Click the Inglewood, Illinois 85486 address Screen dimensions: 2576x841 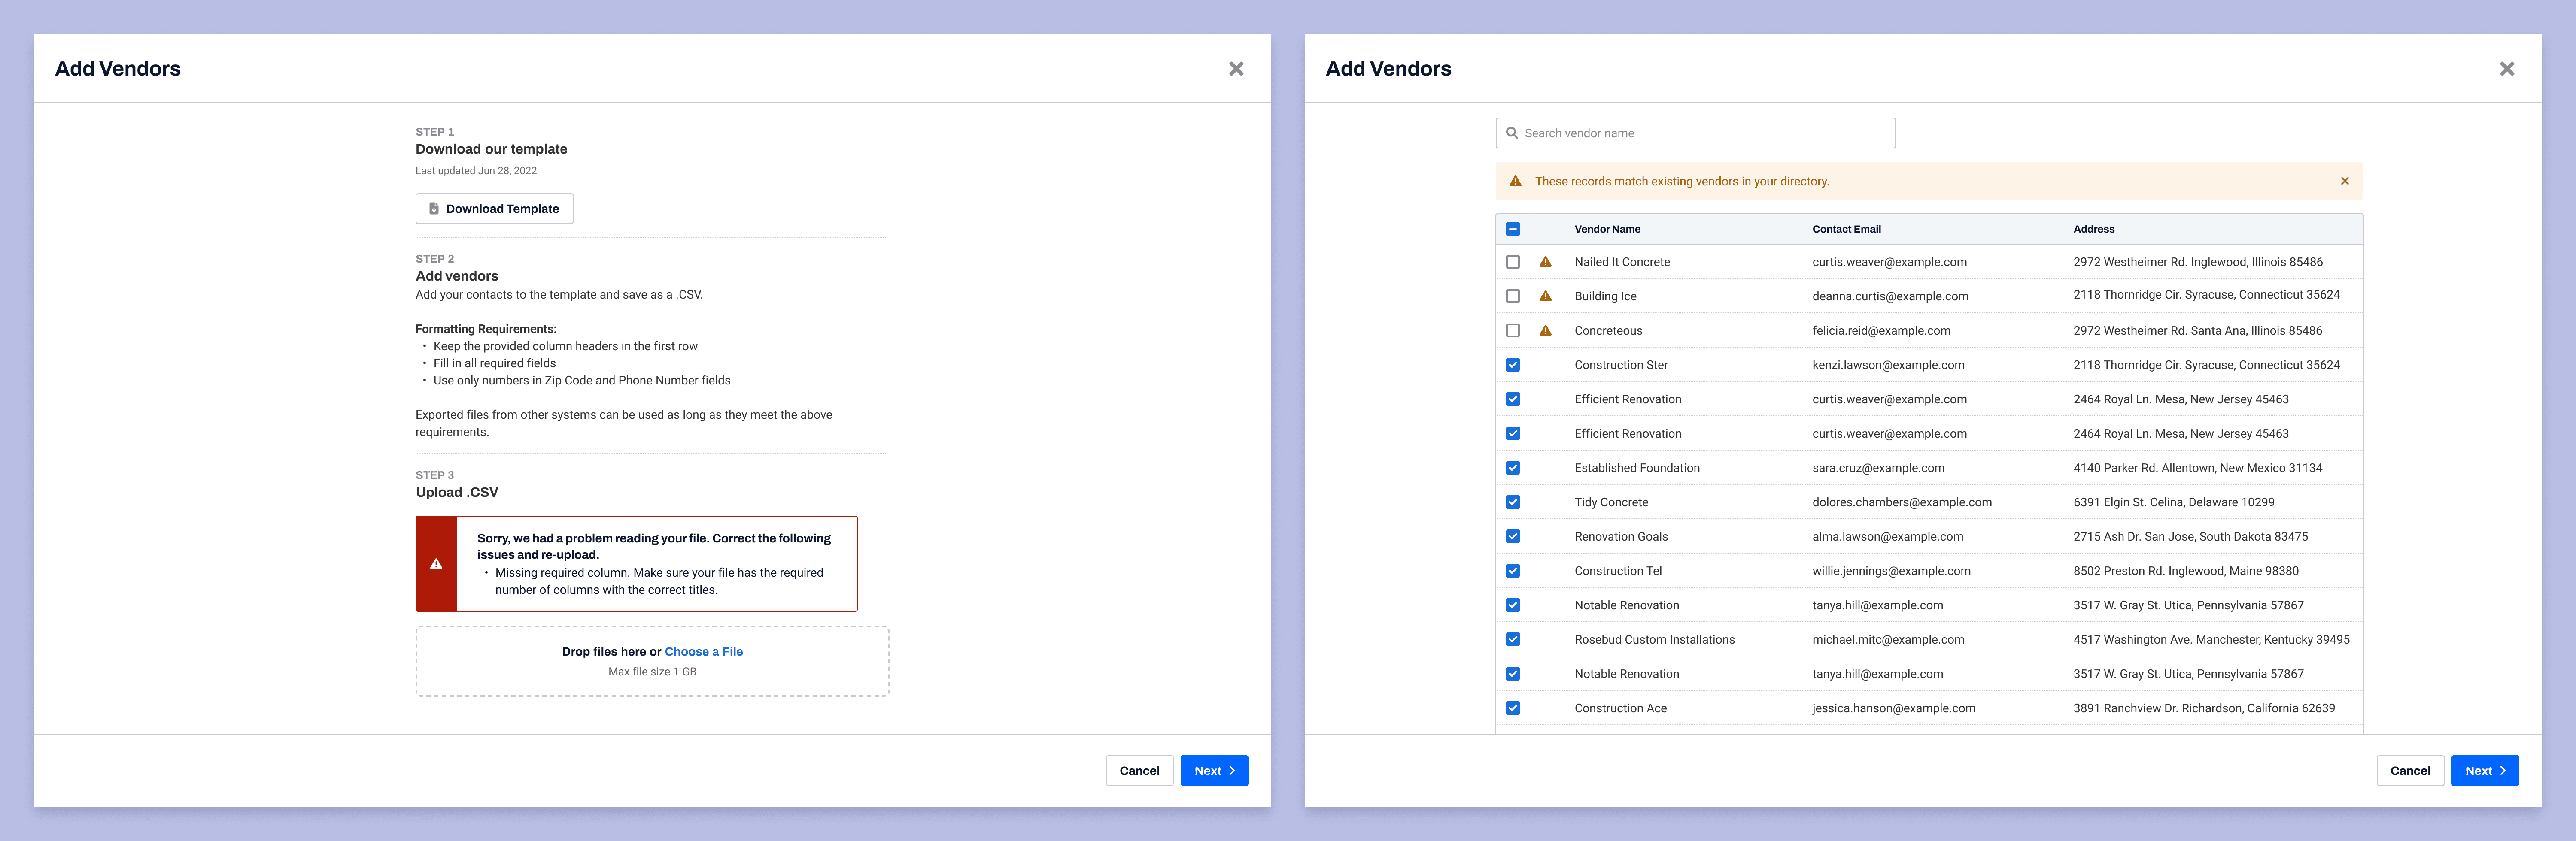[x=2198, y=262]
